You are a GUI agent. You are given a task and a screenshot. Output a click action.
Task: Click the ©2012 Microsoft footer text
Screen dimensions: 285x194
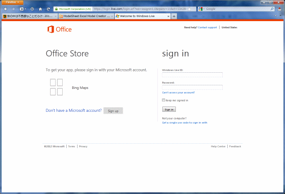[54, 146]
